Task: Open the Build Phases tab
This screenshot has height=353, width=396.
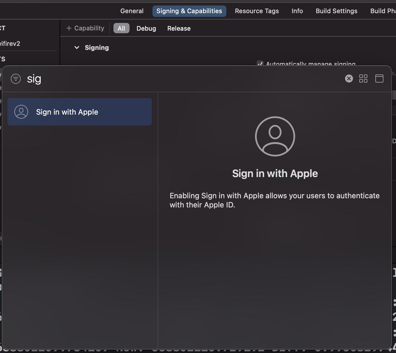Action: [x=383, y=11]
